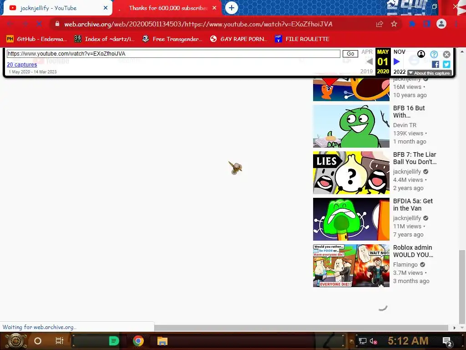Open Cortana circle icon on taskbar
The width and height of the screenshot is (466, 350).
click(x=38, y=341)
